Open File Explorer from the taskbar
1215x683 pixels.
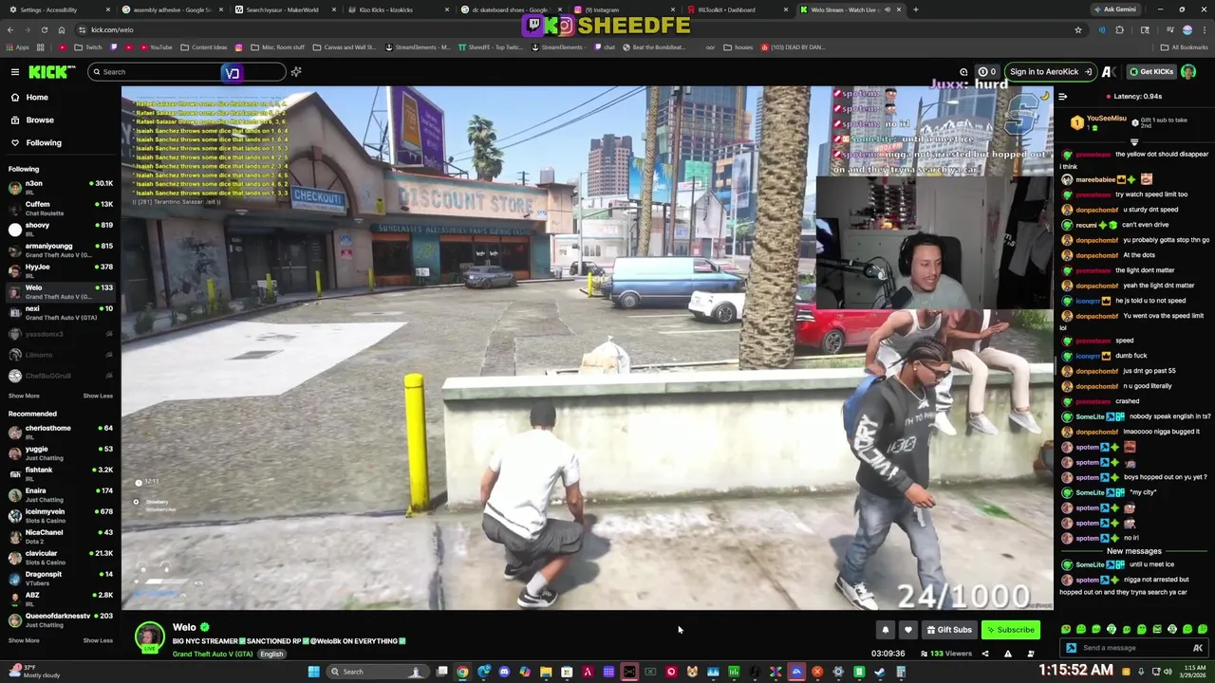[x=546, y=672]
